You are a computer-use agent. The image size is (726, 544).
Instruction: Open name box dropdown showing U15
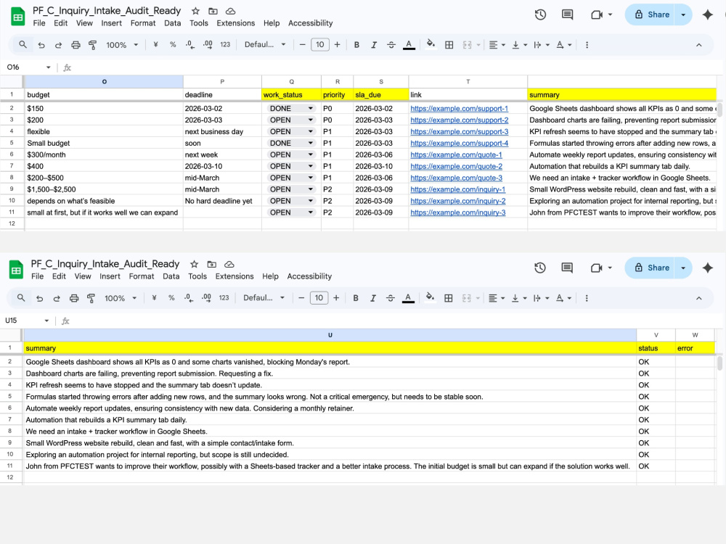point(46,321)
